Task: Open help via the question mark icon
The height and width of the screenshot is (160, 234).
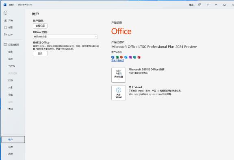Action: coord(208,5)
